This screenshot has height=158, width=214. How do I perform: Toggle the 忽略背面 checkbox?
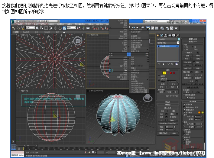[x=159, y=79]
